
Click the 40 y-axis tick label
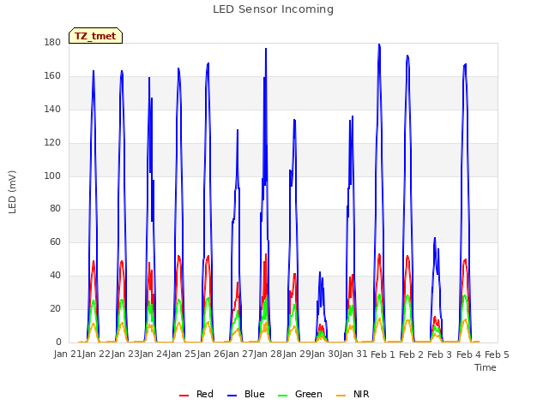[x=55, y=276]
